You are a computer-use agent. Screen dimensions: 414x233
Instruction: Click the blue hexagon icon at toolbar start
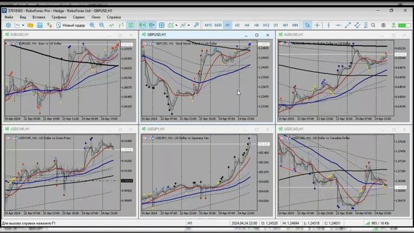coord(8,25)
